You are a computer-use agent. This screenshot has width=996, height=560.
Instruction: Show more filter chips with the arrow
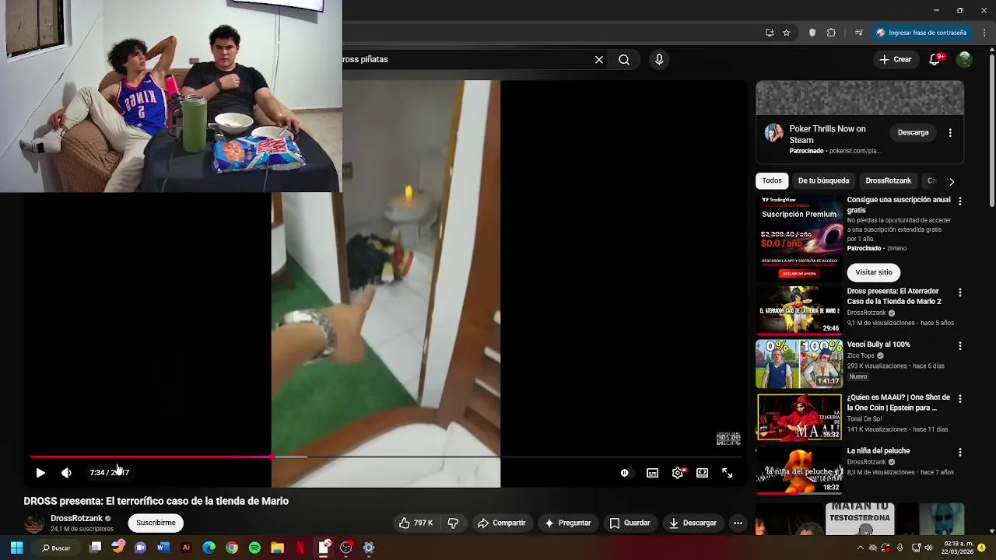(951, 181)
